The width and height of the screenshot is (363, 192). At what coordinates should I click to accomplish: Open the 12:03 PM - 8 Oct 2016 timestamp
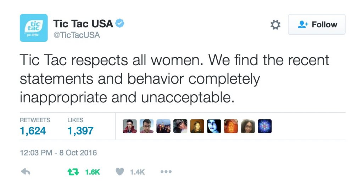(58, 153)
